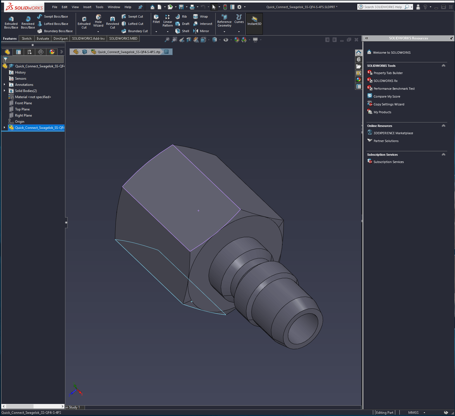Switch to the Sketch tab
Screen dimensions: 455x416
(x=26, y=38)
